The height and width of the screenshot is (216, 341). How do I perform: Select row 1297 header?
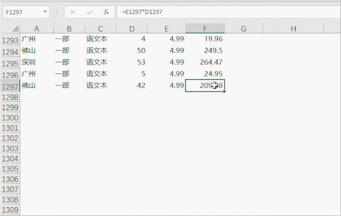10,86
